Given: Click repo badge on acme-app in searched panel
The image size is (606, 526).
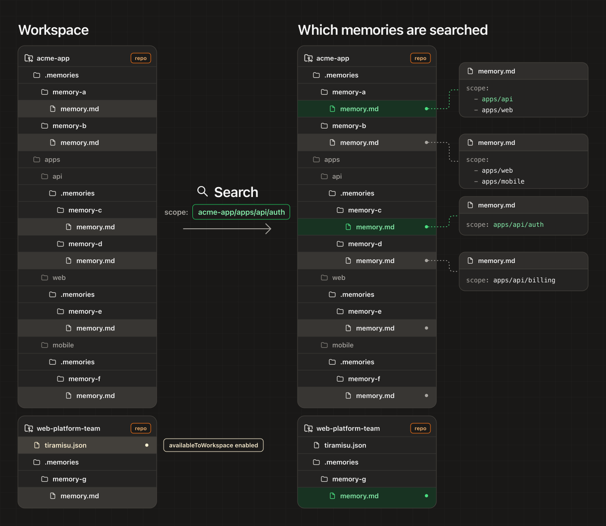Looking at the screenshot, I should click(421, 58).
